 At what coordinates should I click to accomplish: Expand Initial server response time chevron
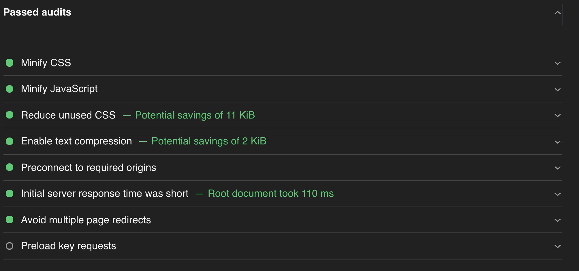(557, 194)
